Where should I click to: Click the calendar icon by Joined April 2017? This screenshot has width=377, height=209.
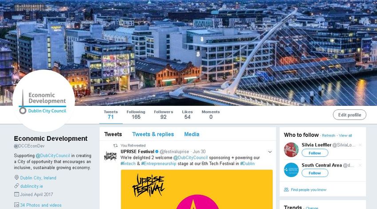pos(16,194)
